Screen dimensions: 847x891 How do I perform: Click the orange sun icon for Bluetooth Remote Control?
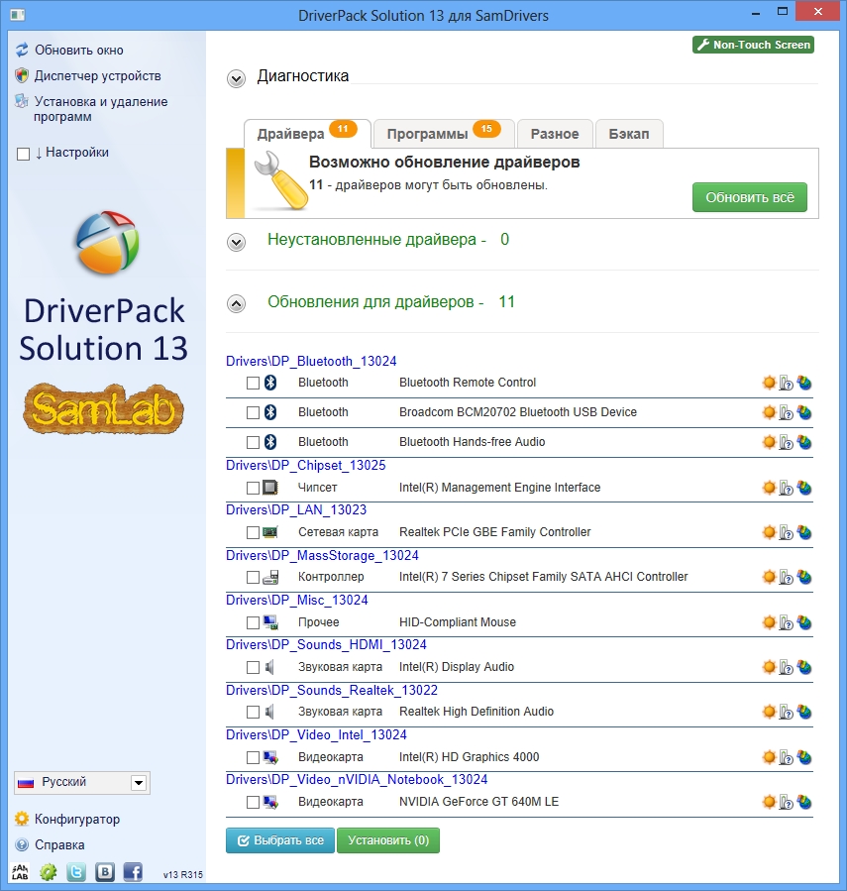coord(769,383)
